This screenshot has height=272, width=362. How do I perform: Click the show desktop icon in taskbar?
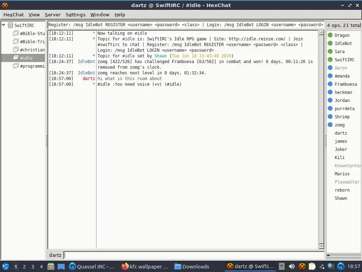(61, 267)
